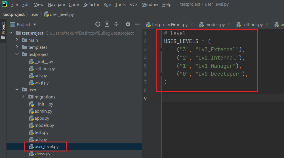
Task: Toggle the Project tool window side tab
Action: coord(3,31)
